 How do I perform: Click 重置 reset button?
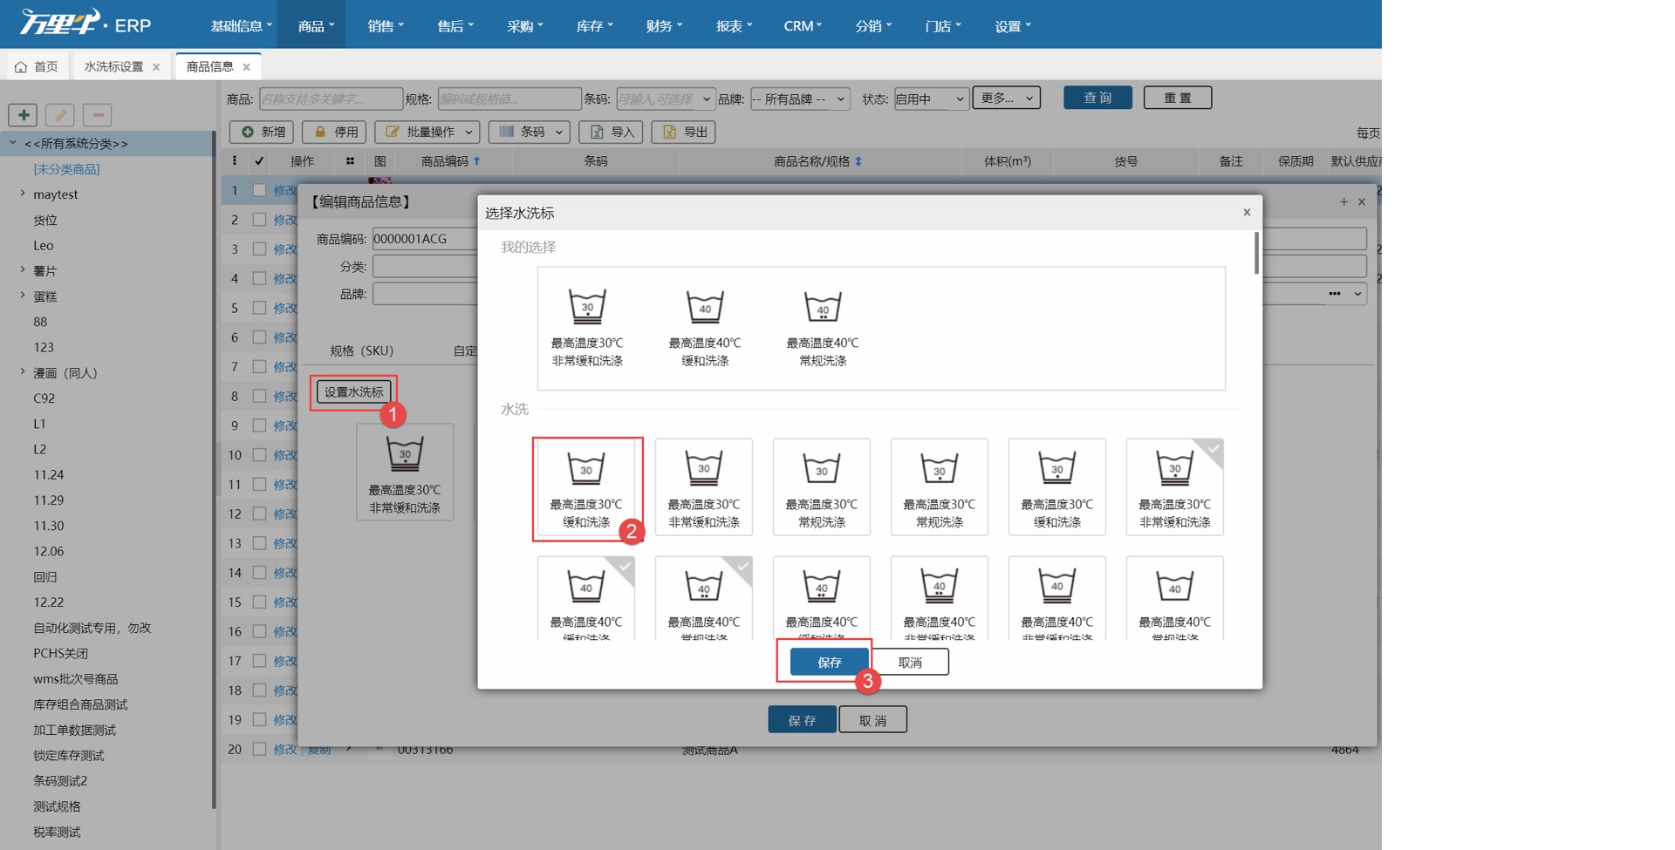click(1178, 98)
